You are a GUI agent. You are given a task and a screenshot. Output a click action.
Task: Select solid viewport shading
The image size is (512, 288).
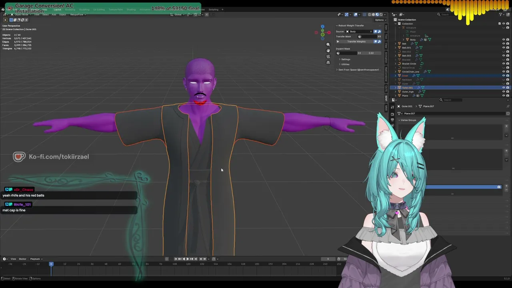(x=373, y=14)
